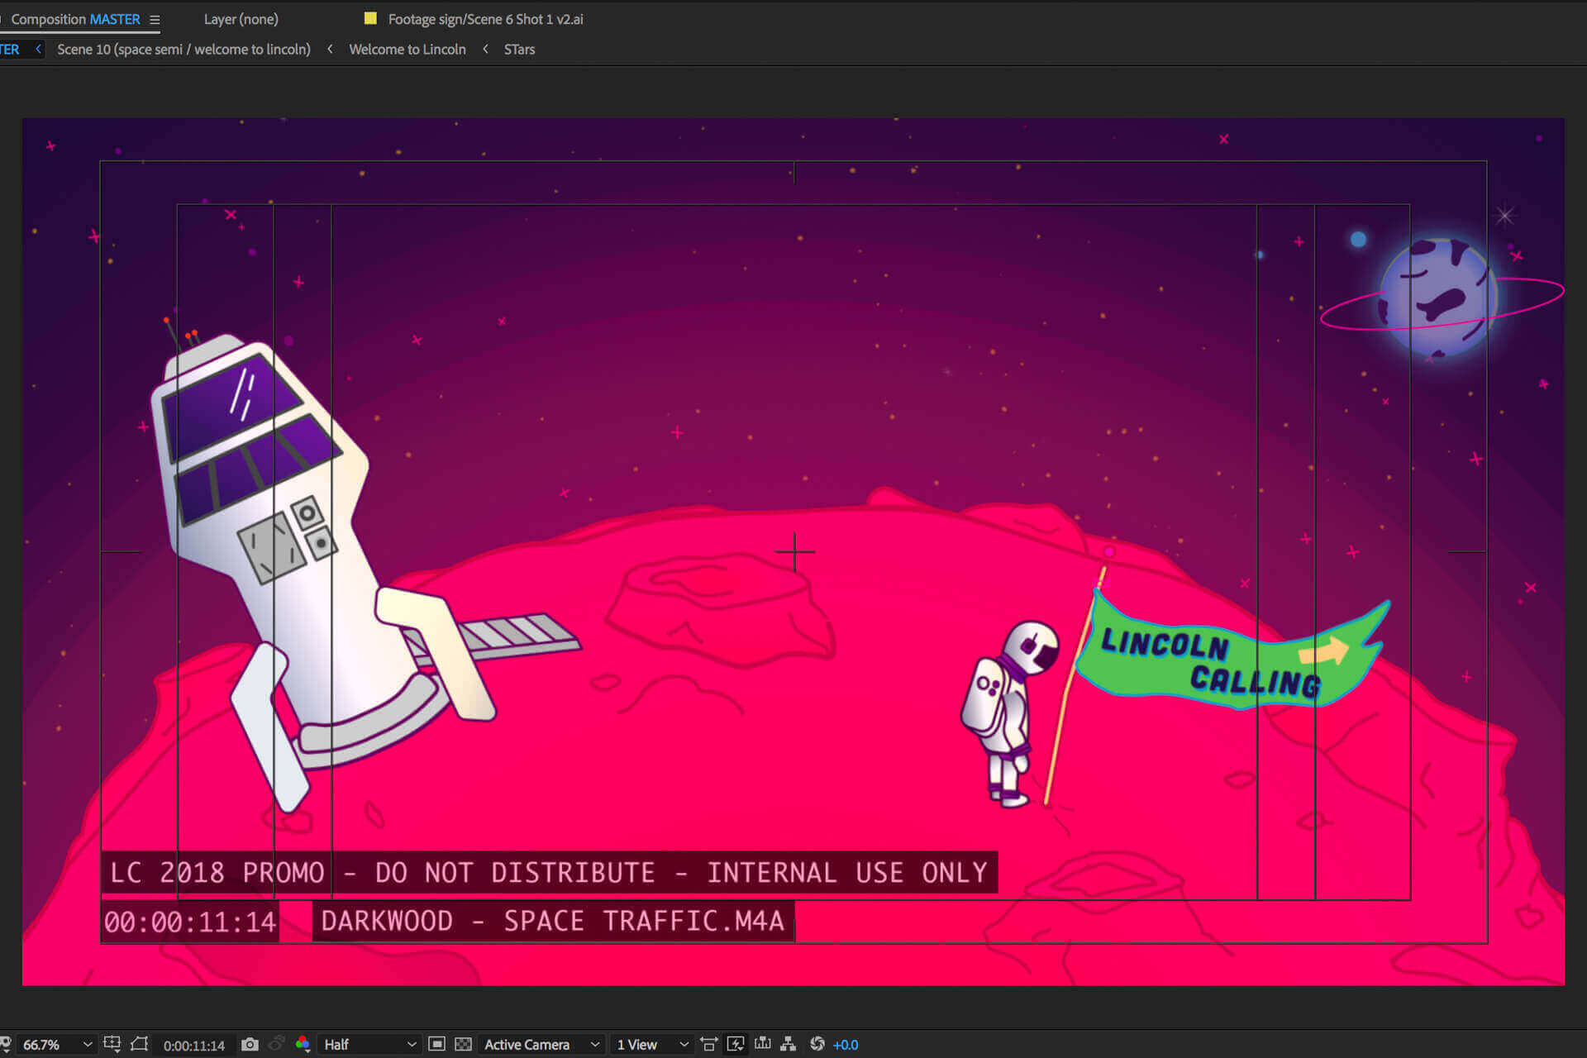Open the Timeline panel icon
This screenshot has height=1058, width=1587.
762,1044
